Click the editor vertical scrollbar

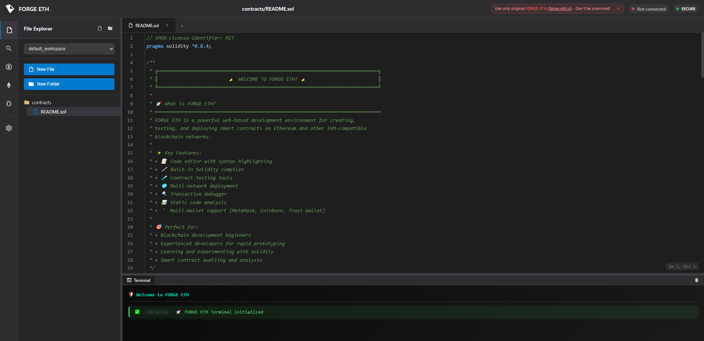[702, 55]
